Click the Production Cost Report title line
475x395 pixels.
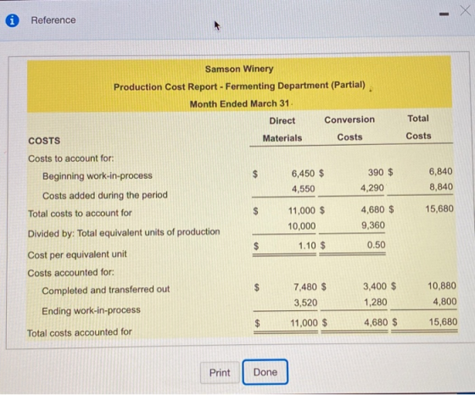pos(239,86)
